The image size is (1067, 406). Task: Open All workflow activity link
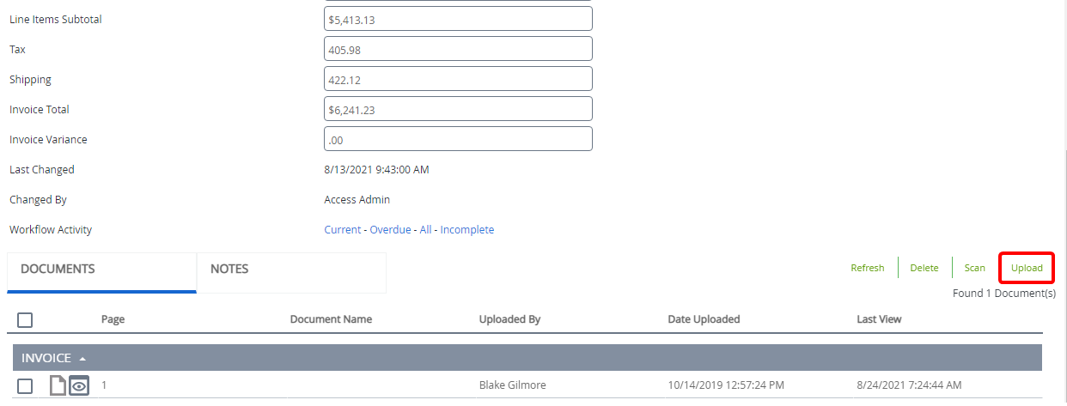pos(425,230)
